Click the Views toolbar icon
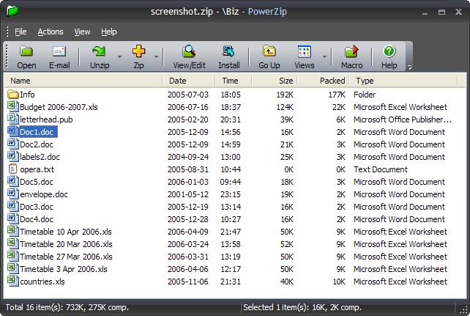The width and height of the screenshot is (470, 316). coord(305,51)
